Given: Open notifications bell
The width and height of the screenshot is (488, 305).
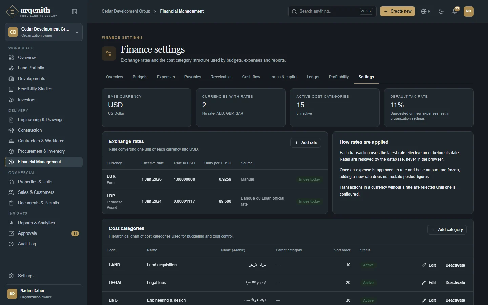Looking at the screenshot, I should (455, 11).
